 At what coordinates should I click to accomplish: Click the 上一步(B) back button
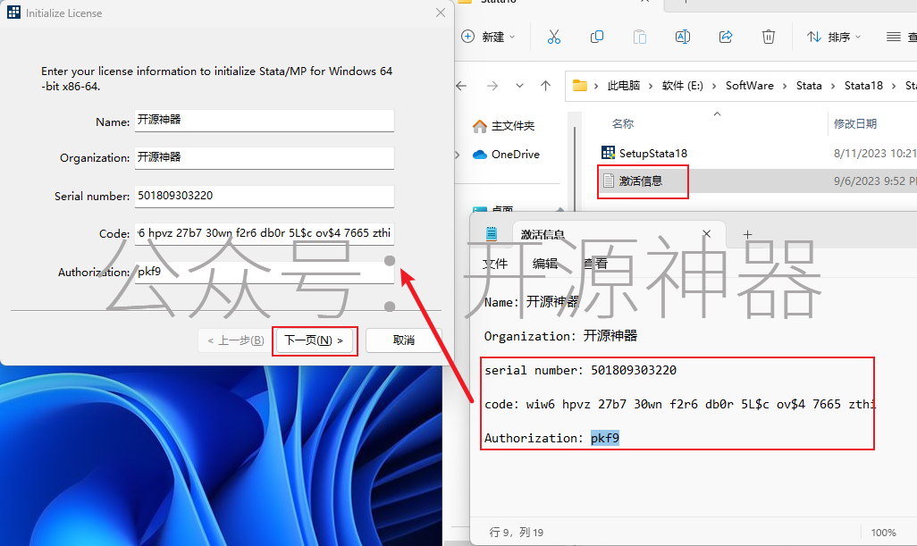point(235,340)
